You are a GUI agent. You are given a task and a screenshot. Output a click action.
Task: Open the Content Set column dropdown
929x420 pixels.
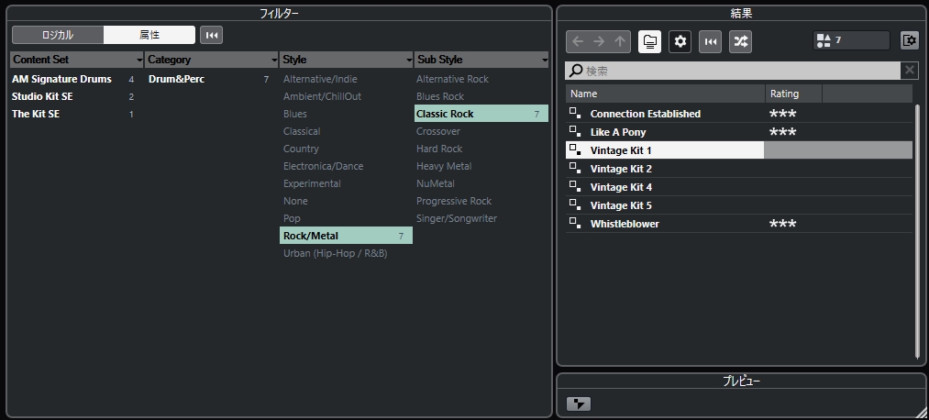139,61
